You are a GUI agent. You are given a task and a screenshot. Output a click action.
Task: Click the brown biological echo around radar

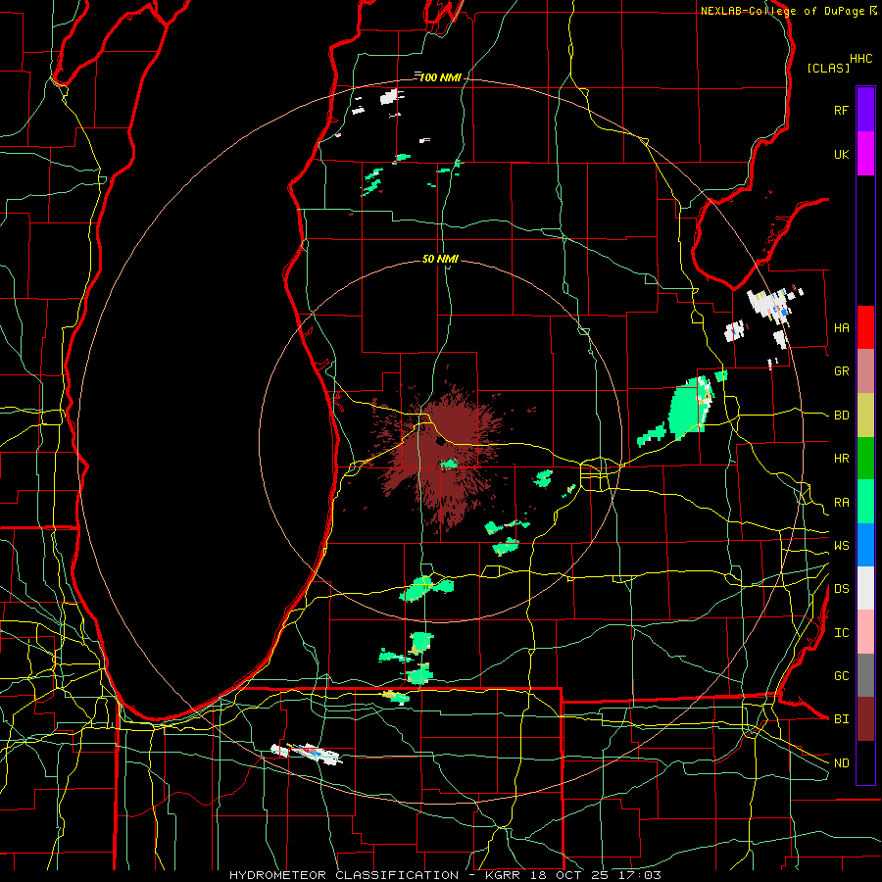(x=444, y=450)
